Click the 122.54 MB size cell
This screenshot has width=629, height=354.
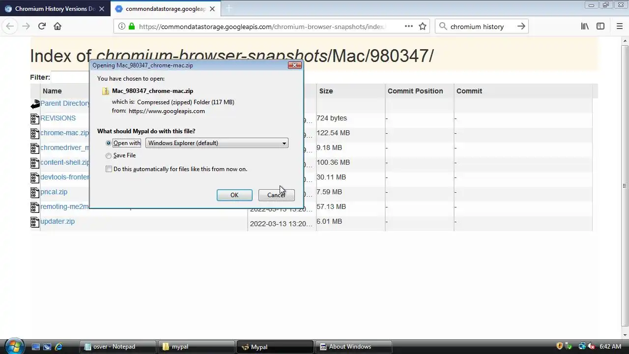(x=333, y=133)
